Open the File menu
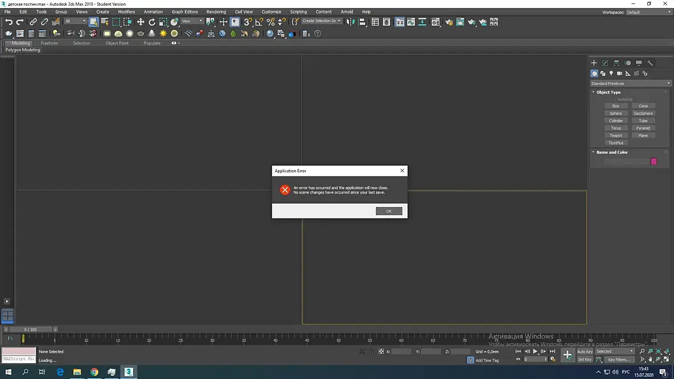 point(7,12)
